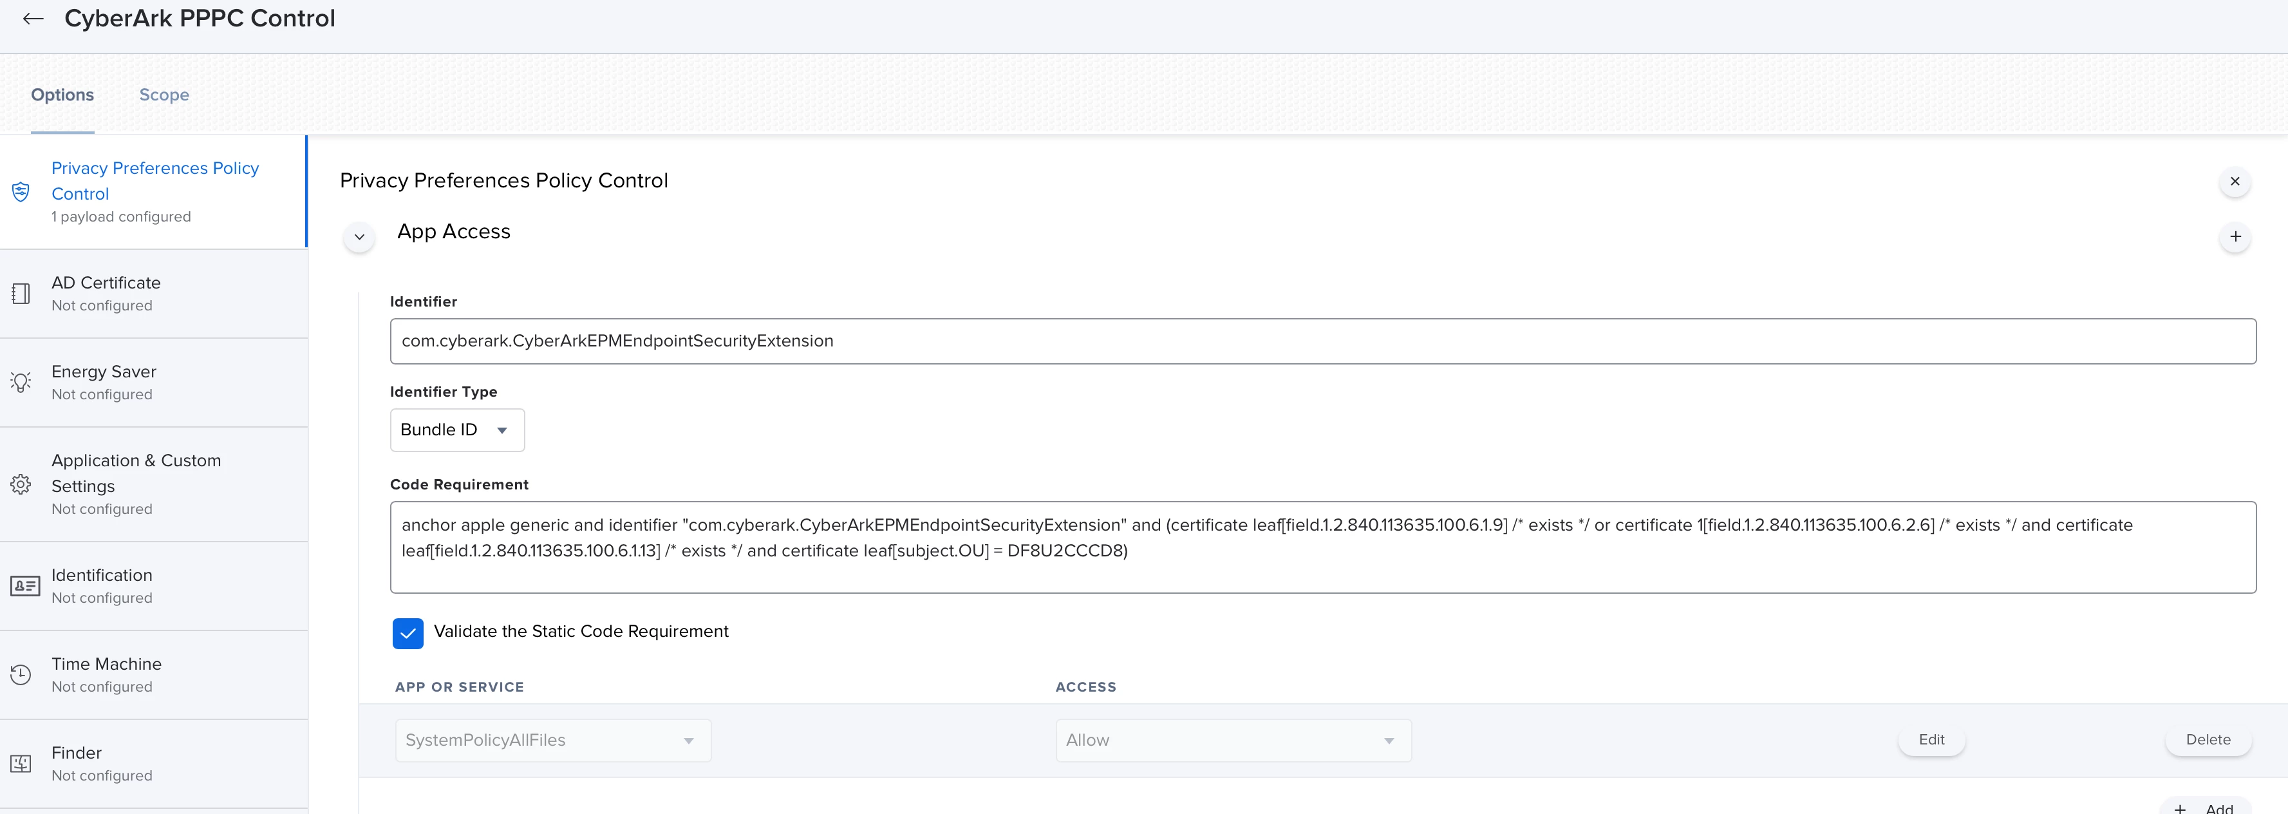
Task: Click into the Code Requirement text area
Action: [1322, 547]
